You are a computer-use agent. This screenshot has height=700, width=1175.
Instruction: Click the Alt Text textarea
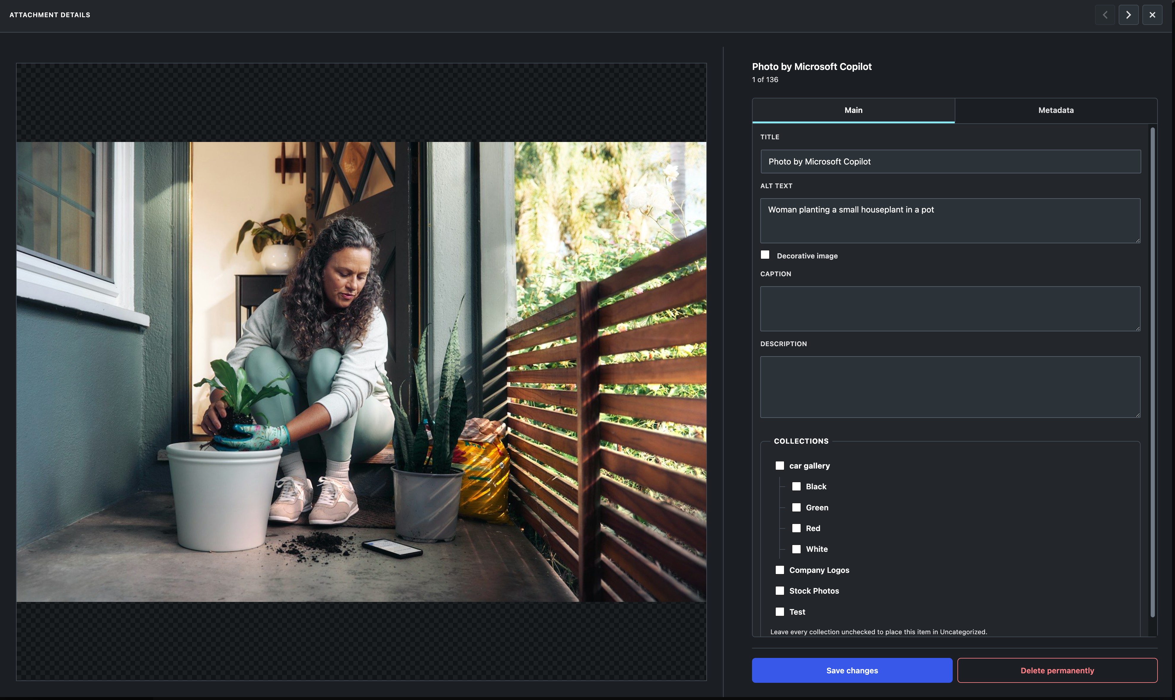pos(950,221)
